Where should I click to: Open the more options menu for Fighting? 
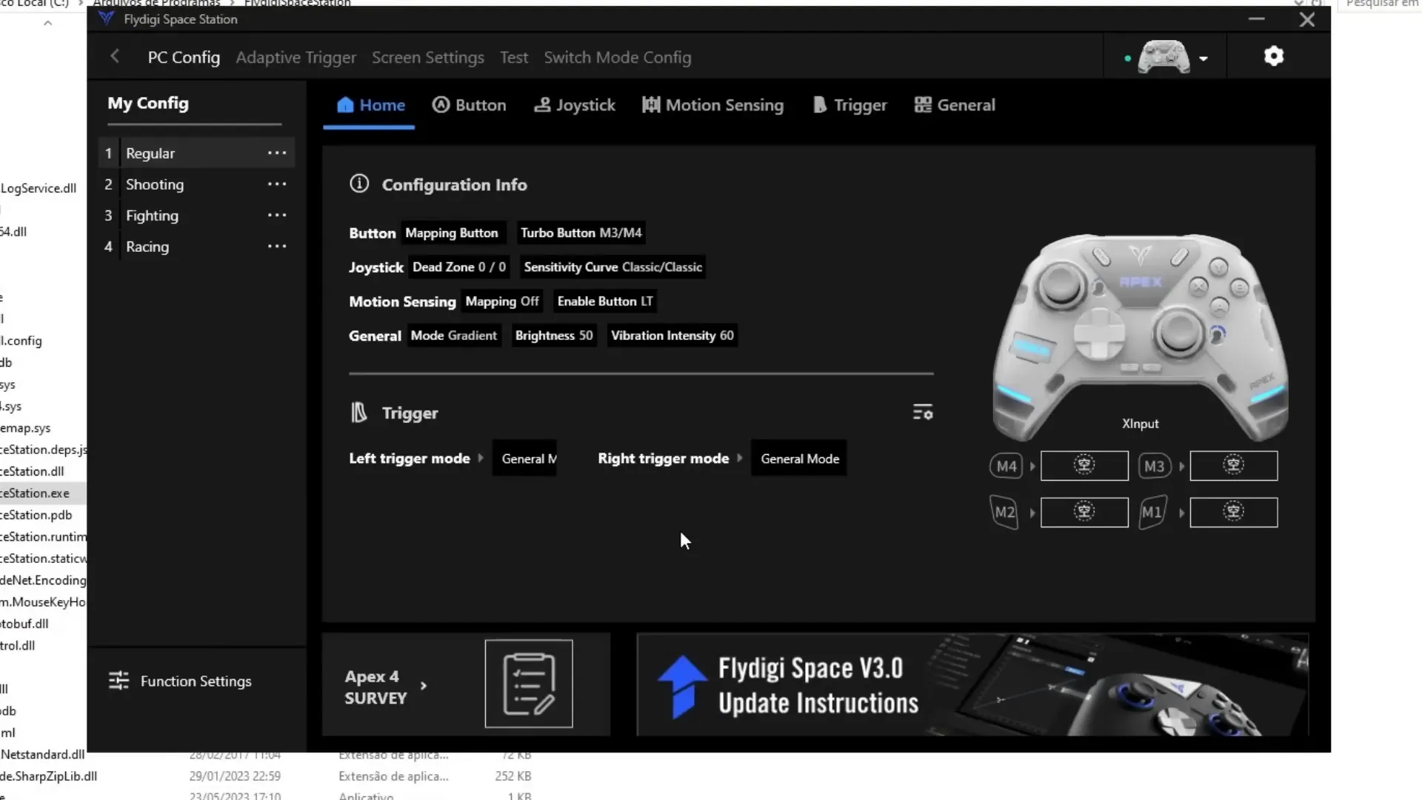point(277,215)
